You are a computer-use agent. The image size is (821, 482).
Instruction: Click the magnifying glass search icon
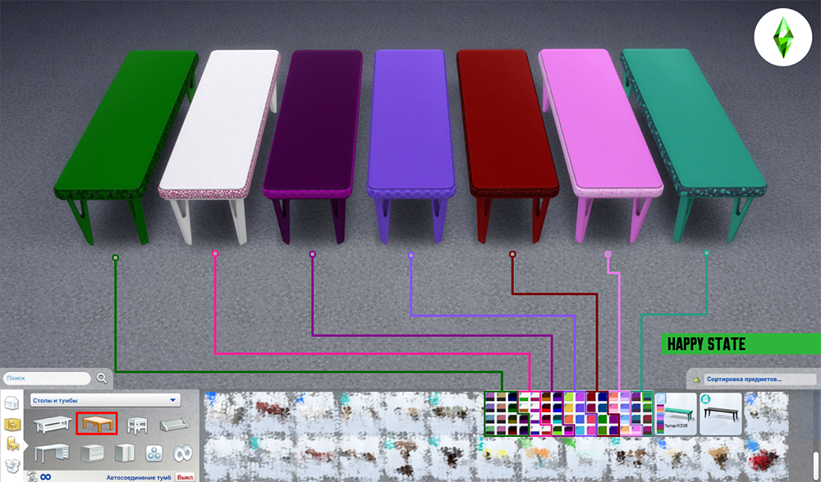[x=102, y=378]
